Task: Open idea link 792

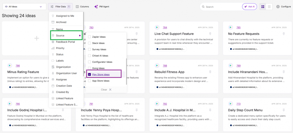Action: (165, 104)
